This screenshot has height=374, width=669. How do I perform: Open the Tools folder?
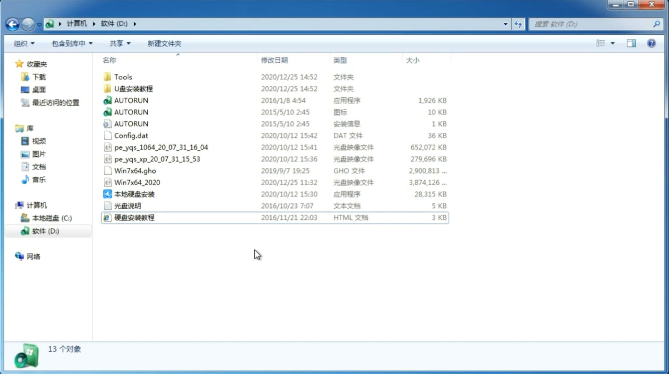click(123, 77)
